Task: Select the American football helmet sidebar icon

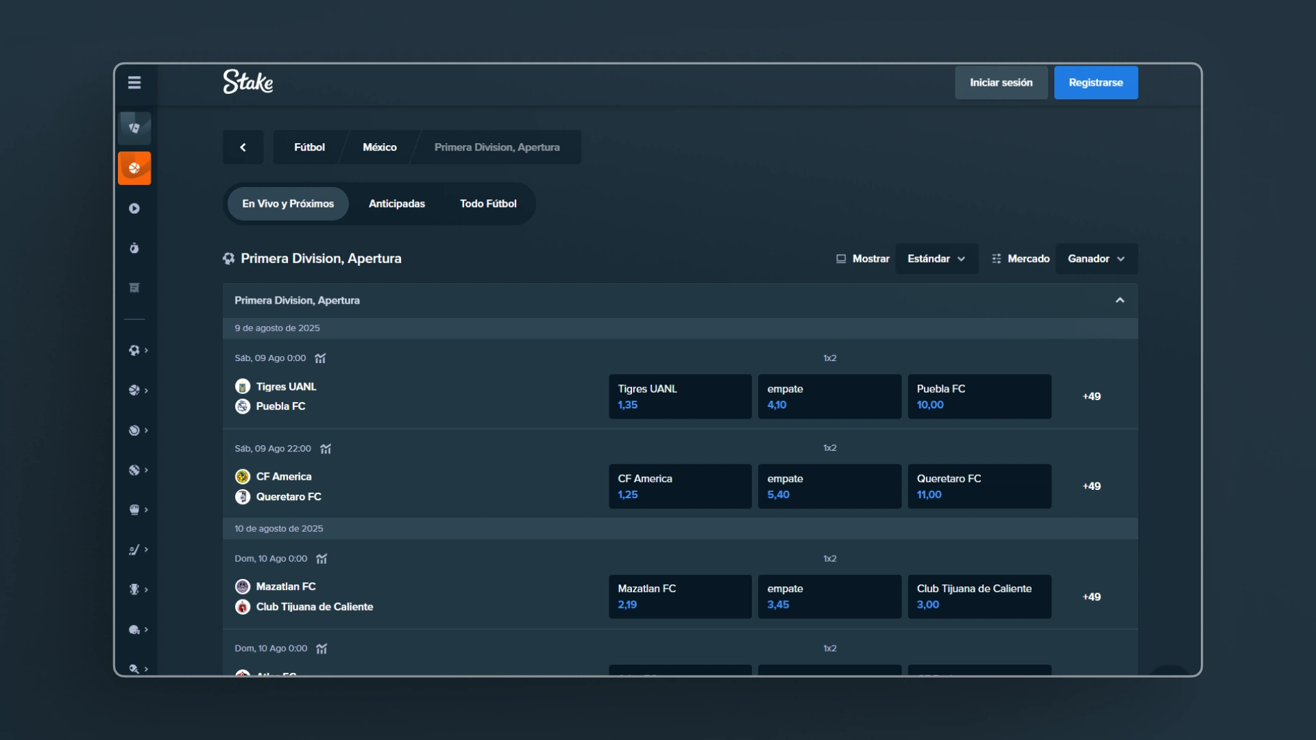Action: coord(134,630)
